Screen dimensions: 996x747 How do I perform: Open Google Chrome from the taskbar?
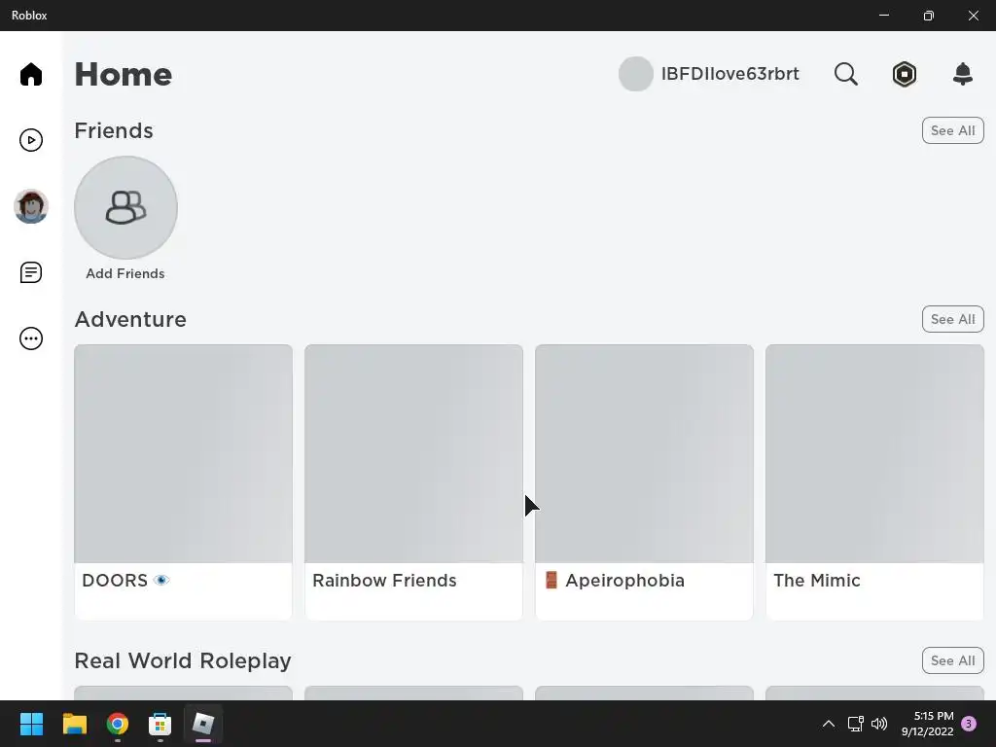(x=117, y=724)
